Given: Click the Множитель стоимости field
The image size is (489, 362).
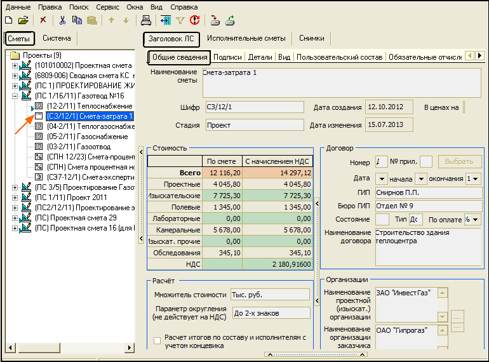Looking at the screenshot, I should click(270, 295).
